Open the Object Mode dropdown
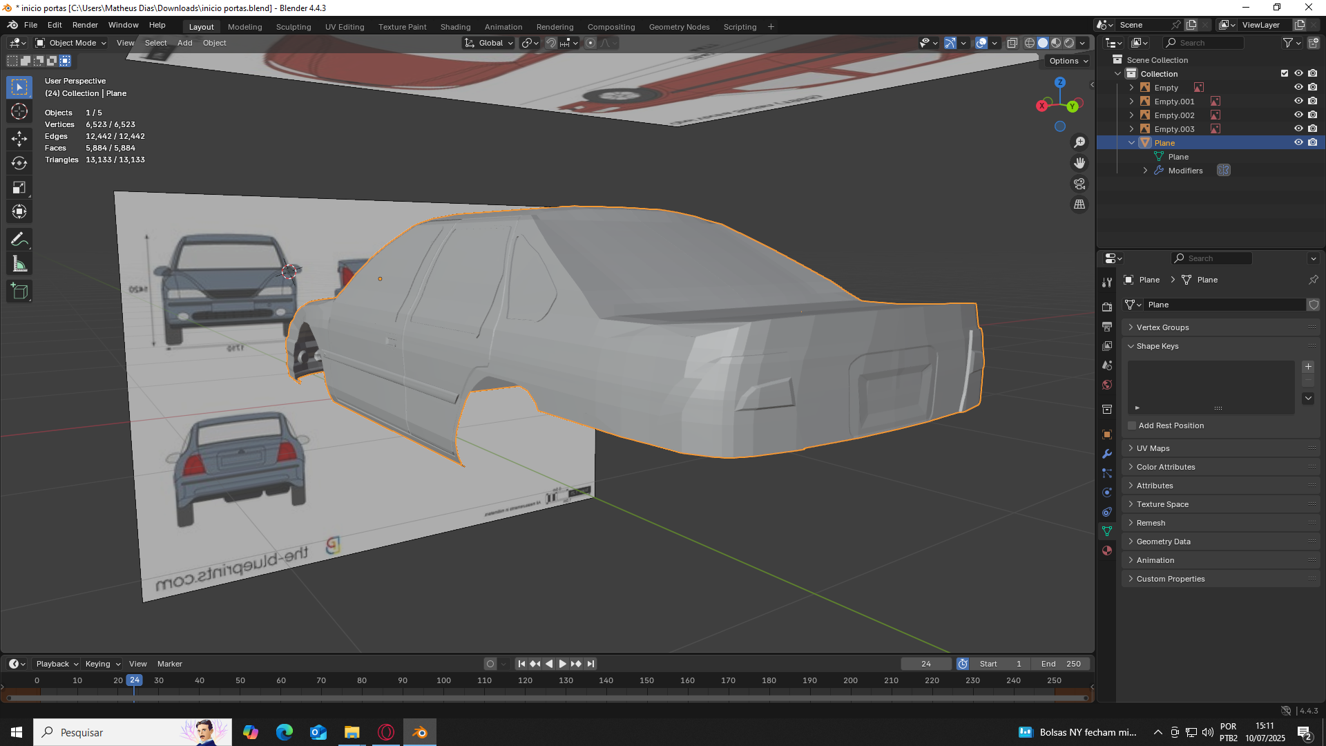Viewport: 1326px width, 746px height. coord(72,43)
